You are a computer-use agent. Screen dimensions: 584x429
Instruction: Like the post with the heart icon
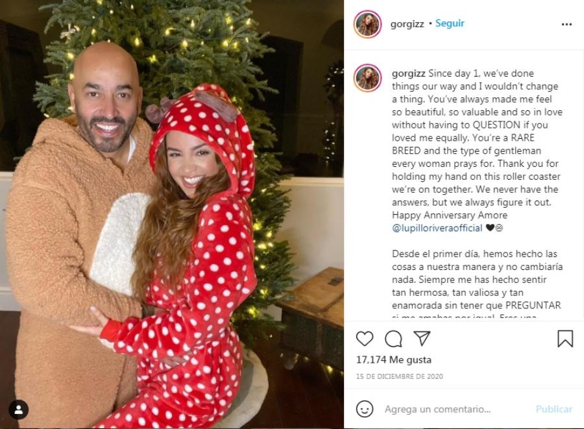(364, 339)
